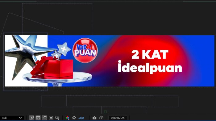Select the İdealpuan text in the banner
The width and height of the screenshot is (216, 121).
point(150,67)
